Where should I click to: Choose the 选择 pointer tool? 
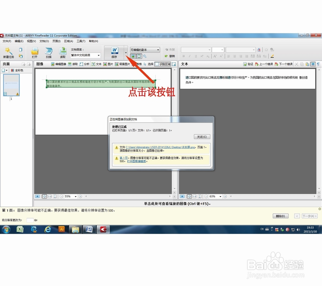pos(148,64)
